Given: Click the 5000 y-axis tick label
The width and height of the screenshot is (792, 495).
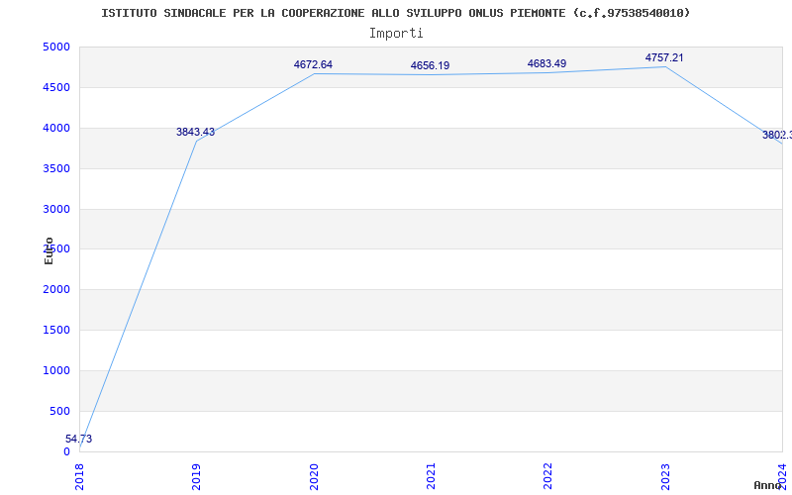Looking at the screenshot, I should [56, 47].
